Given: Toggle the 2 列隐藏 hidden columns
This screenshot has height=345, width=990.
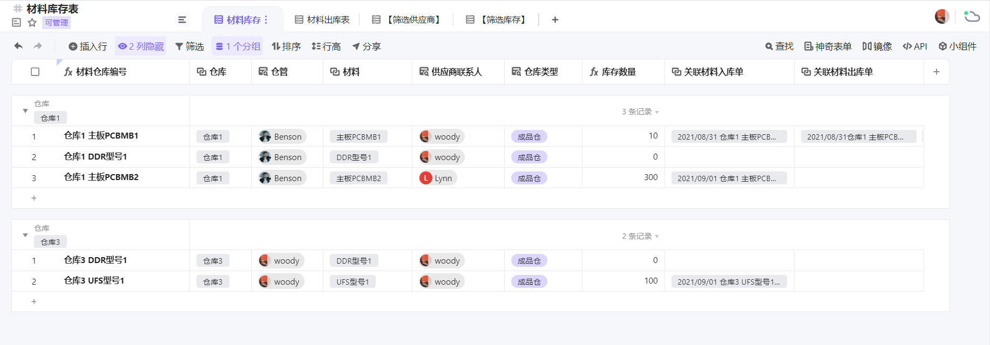Looking at the screenshot, I should point(141,46).
